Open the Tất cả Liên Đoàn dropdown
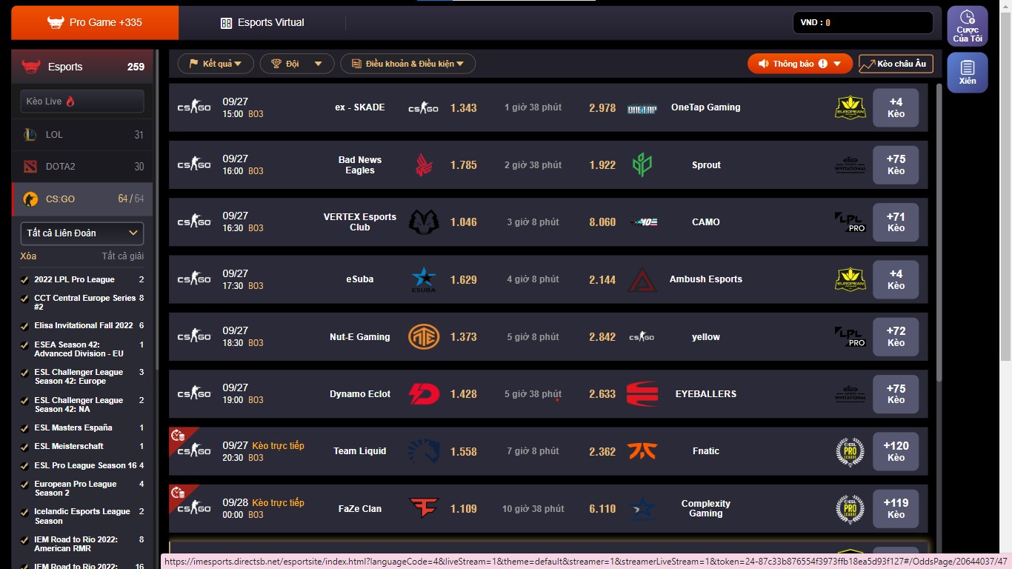1012x569 pixels. pyautogui.click(x=81, y=233)
